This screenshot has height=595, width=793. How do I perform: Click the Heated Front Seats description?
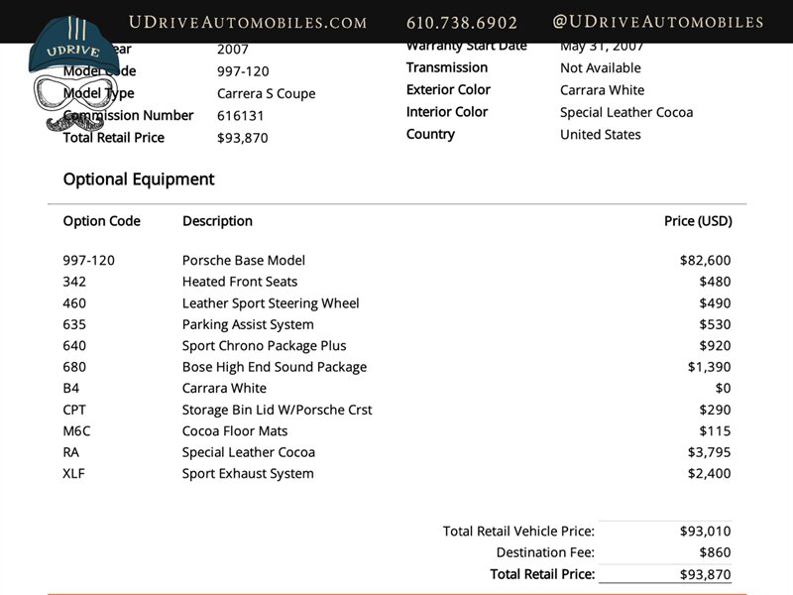coord(241,282)
